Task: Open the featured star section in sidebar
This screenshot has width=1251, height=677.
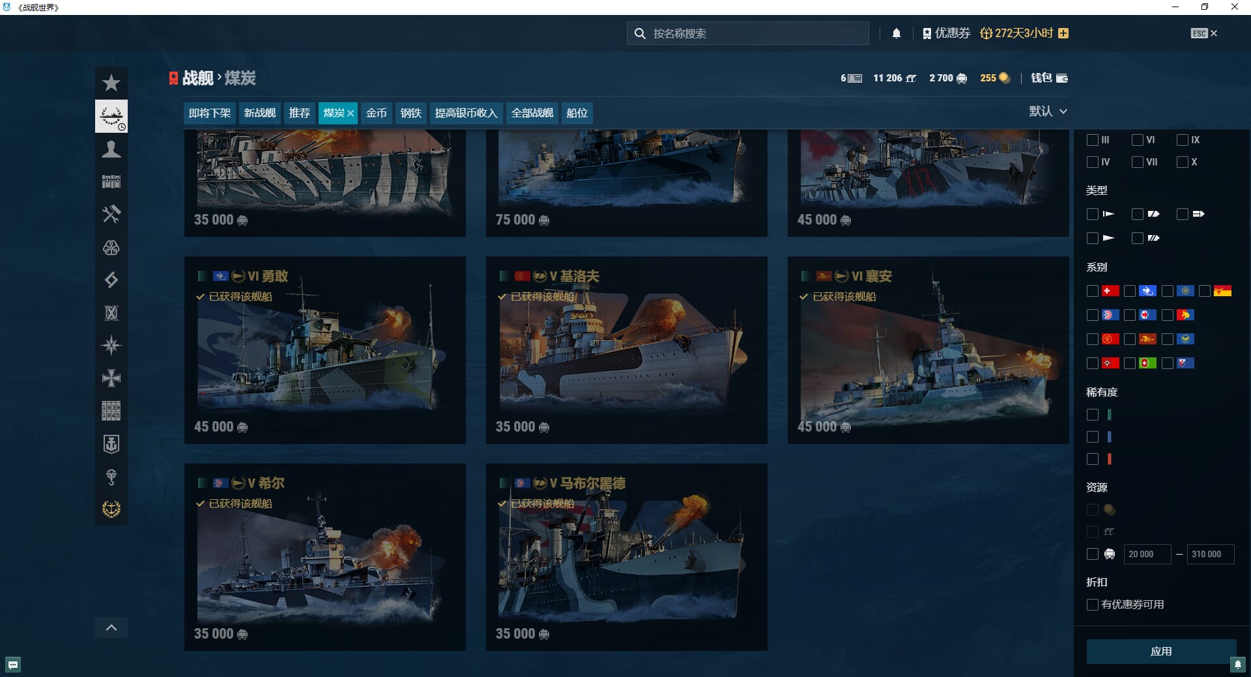Action: click(111, 83)
